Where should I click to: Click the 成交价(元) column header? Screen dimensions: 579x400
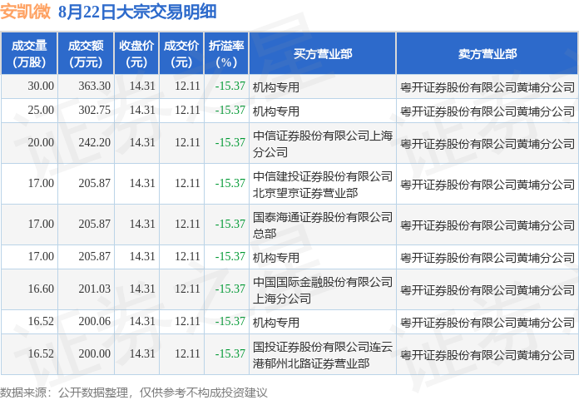pos(181,53)
